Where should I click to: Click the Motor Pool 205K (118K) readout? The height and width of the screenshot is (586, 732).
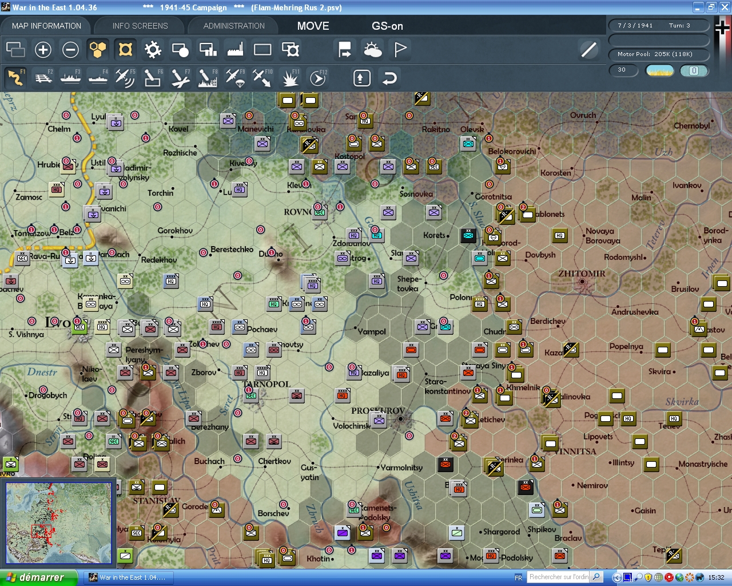pos(659,54)
